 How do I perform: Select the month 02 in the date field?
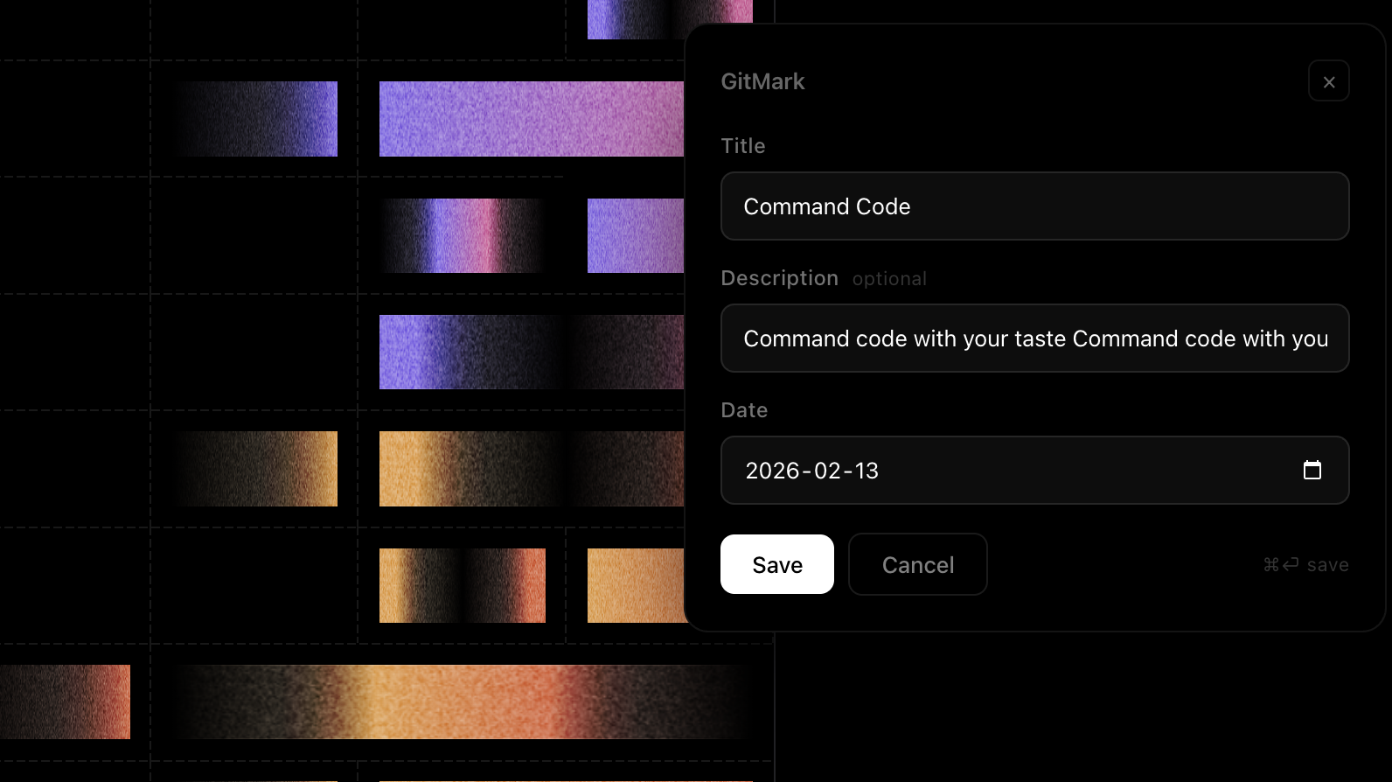click(827, 471)
